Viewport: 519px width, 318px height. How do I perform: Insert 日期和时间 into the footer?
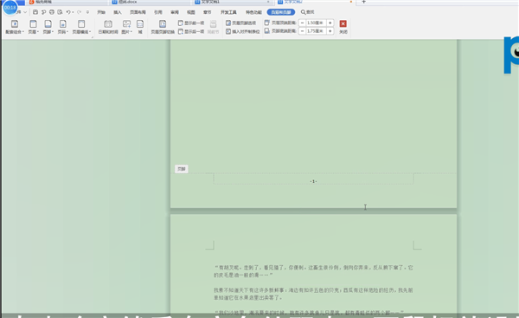pos(108,27)
